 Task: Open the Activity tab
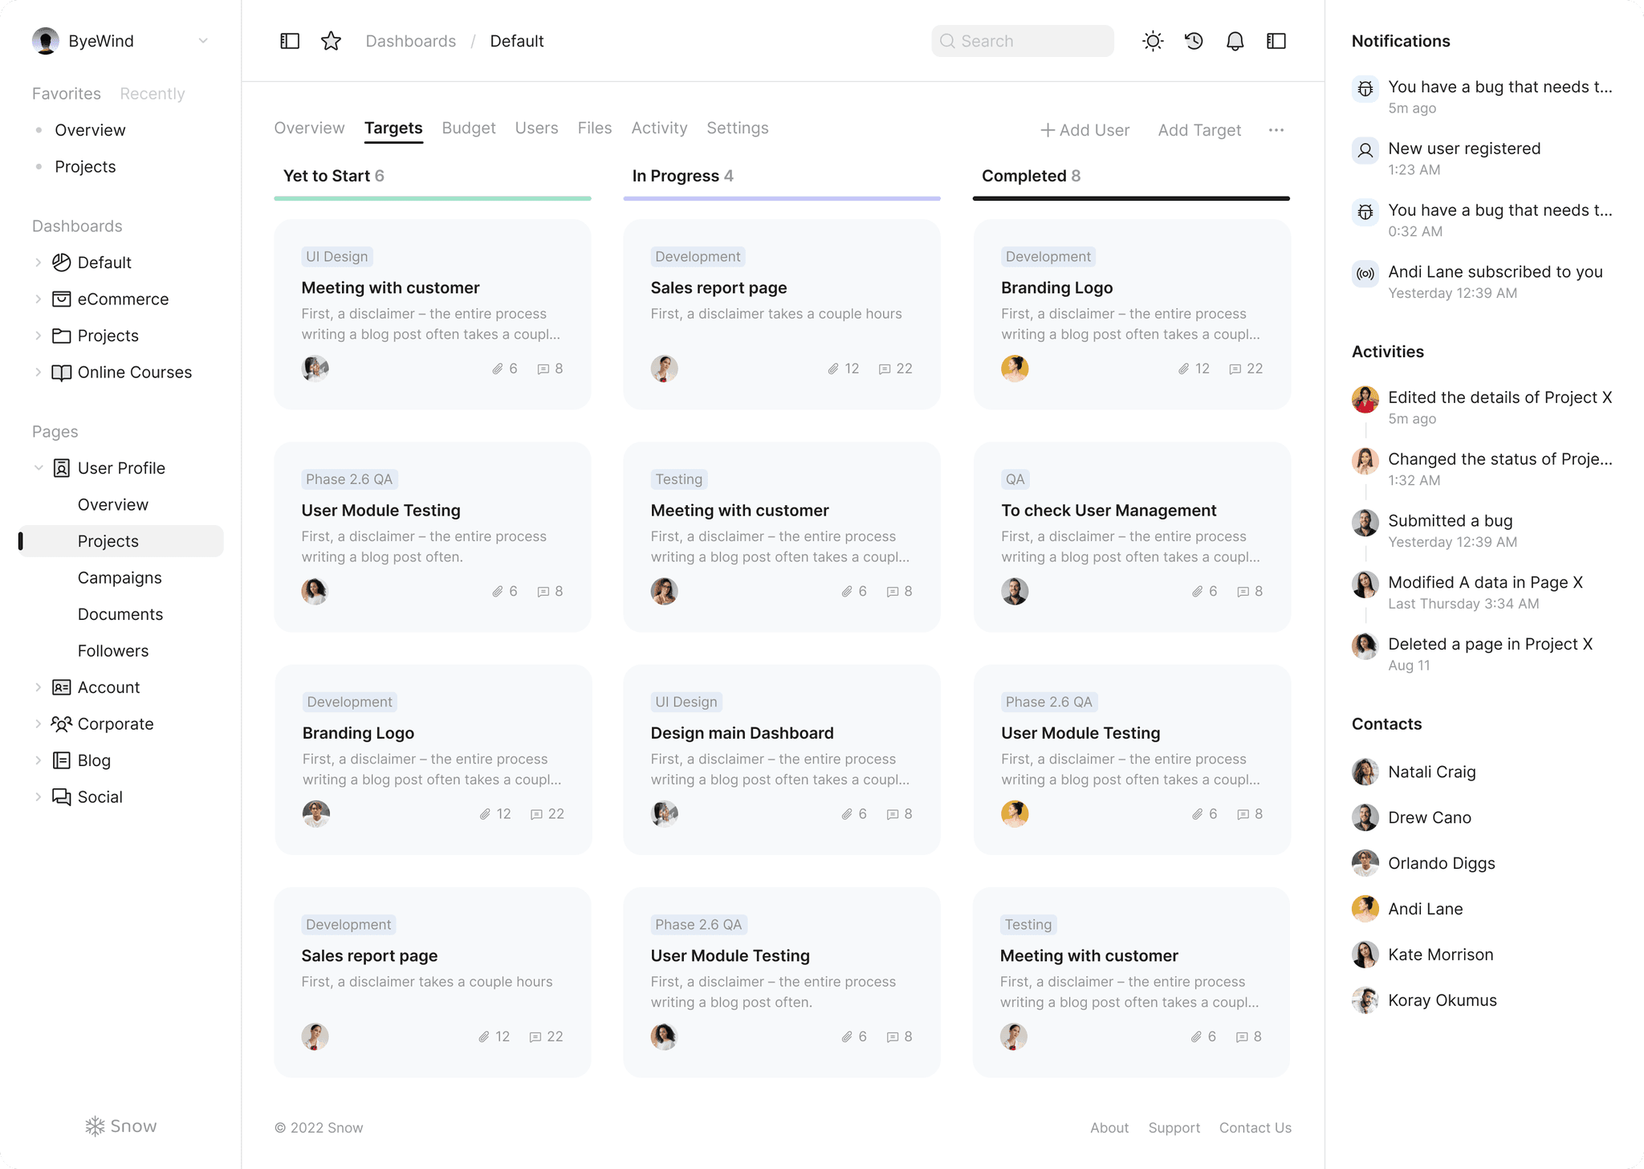pos(659,128)
